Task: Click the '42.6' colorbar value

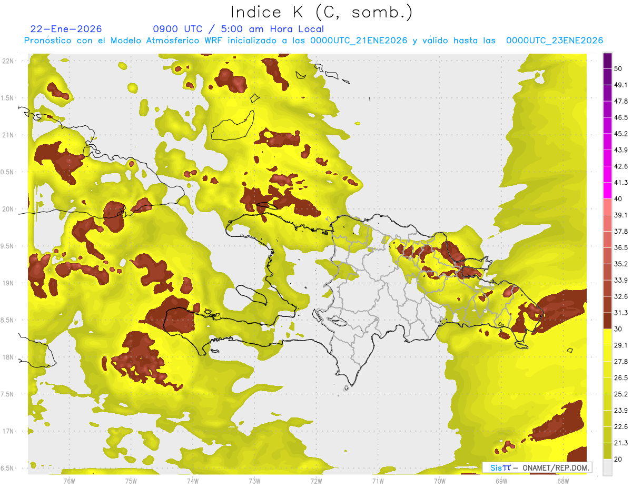Action: click(x=621, y=166)
